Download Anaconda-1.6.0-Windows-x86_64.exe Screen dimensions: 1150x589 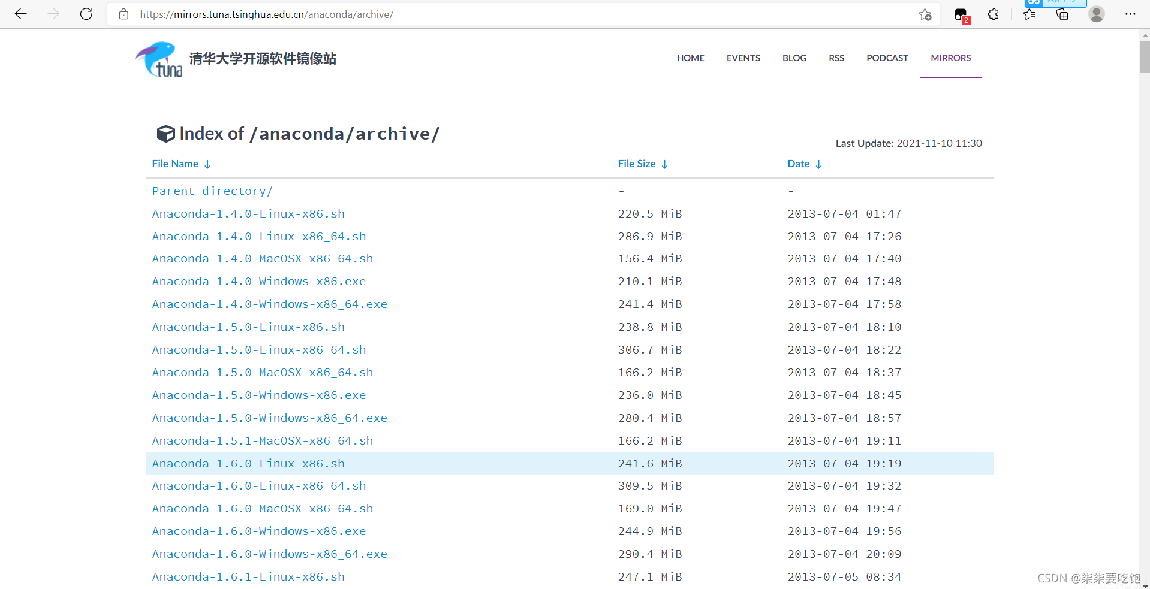(x=270, y=554)
